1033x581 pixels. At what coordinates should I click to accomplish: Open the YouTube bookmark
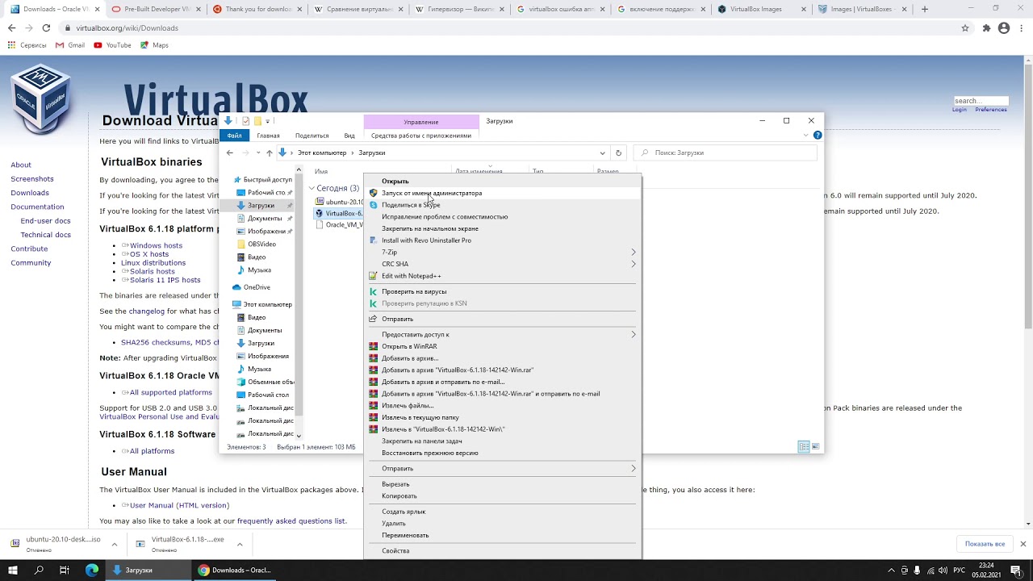click(x=112, y=45)
